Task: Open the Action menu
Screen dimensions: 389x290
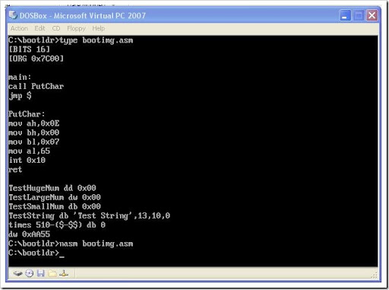Action: [x=19, y=28]
